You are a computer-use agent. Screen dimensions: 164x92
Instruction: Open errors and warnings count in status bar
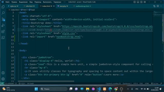tap(22, 84)
